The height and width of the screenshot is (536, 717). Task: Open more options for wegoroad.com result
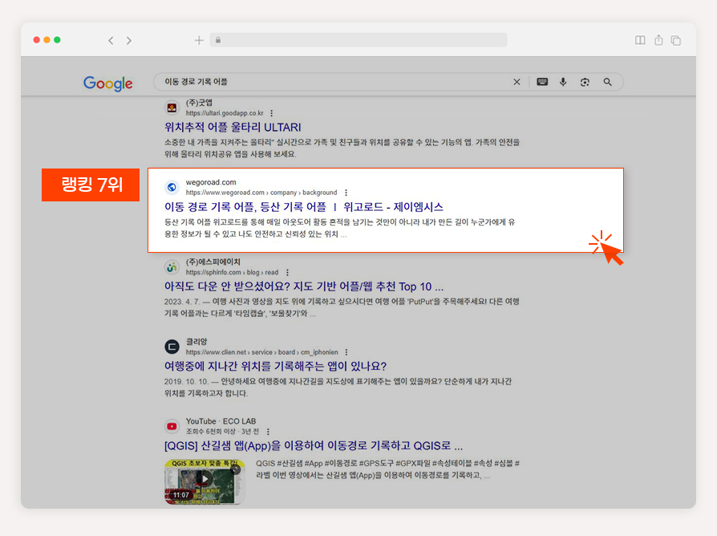click(x=346, y=193)
